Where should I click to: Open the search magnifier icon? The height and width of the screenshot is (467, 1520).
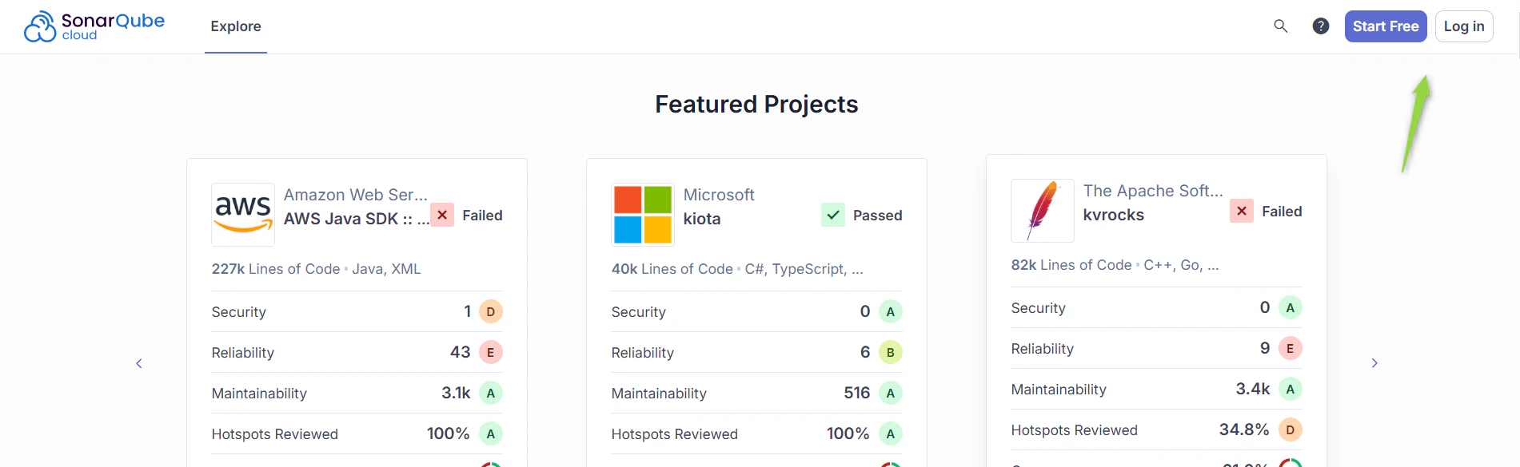(1280, 26)
